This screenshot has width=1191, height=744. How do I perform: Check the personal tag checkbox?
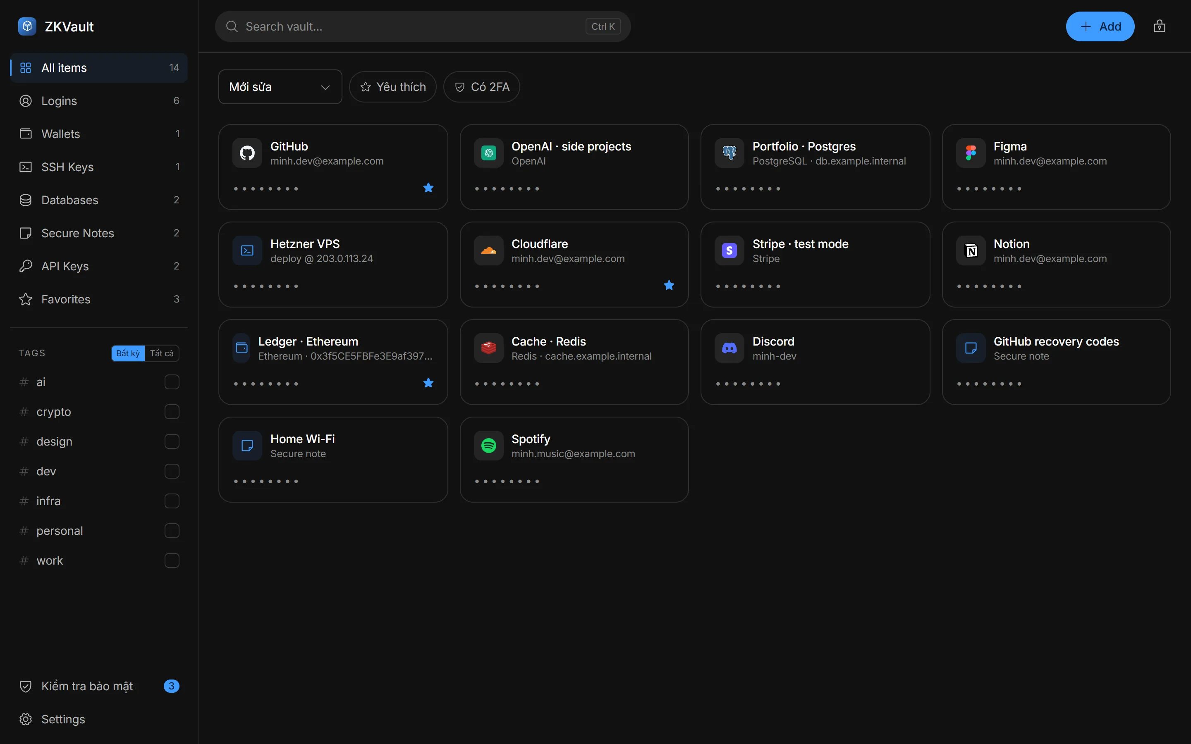pos(172,530)
